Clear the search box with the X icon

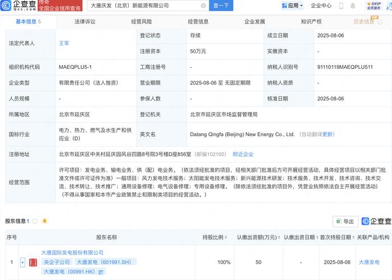point(203,6)
